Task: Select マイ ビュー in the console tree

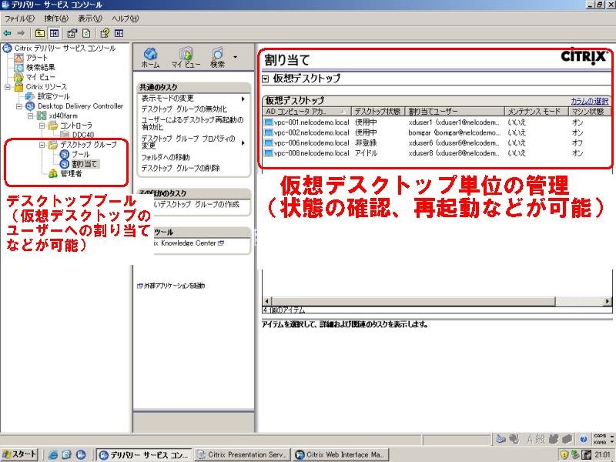Action: pyautogui.click(x=41, y=77)
